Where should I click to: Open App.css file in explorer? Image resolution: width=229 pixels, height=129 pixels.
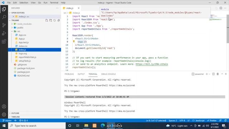(x=22, y=35)
